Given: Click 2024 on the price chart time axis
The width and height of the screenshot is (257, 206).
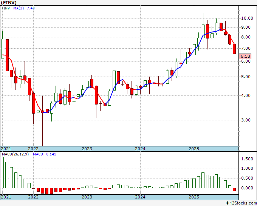Looking at the screenshot, I should (x=140, y=149).
